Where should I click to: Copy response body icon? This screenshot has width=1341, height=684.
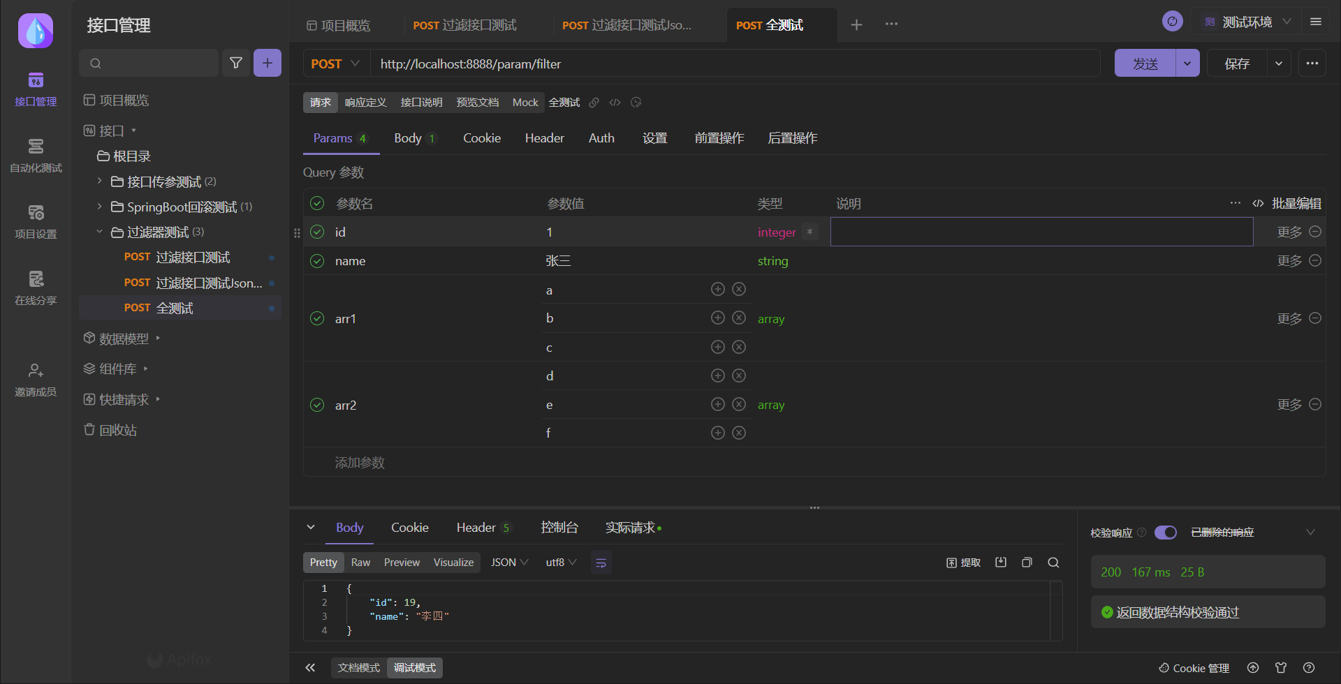(x=1027, y=563)
